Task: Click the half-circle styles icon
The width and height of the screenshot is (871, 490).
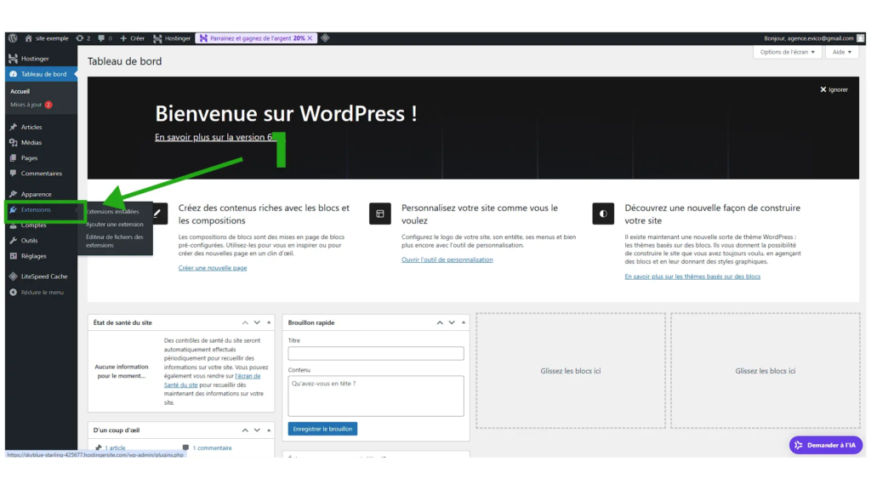Action: click(603, 214)
